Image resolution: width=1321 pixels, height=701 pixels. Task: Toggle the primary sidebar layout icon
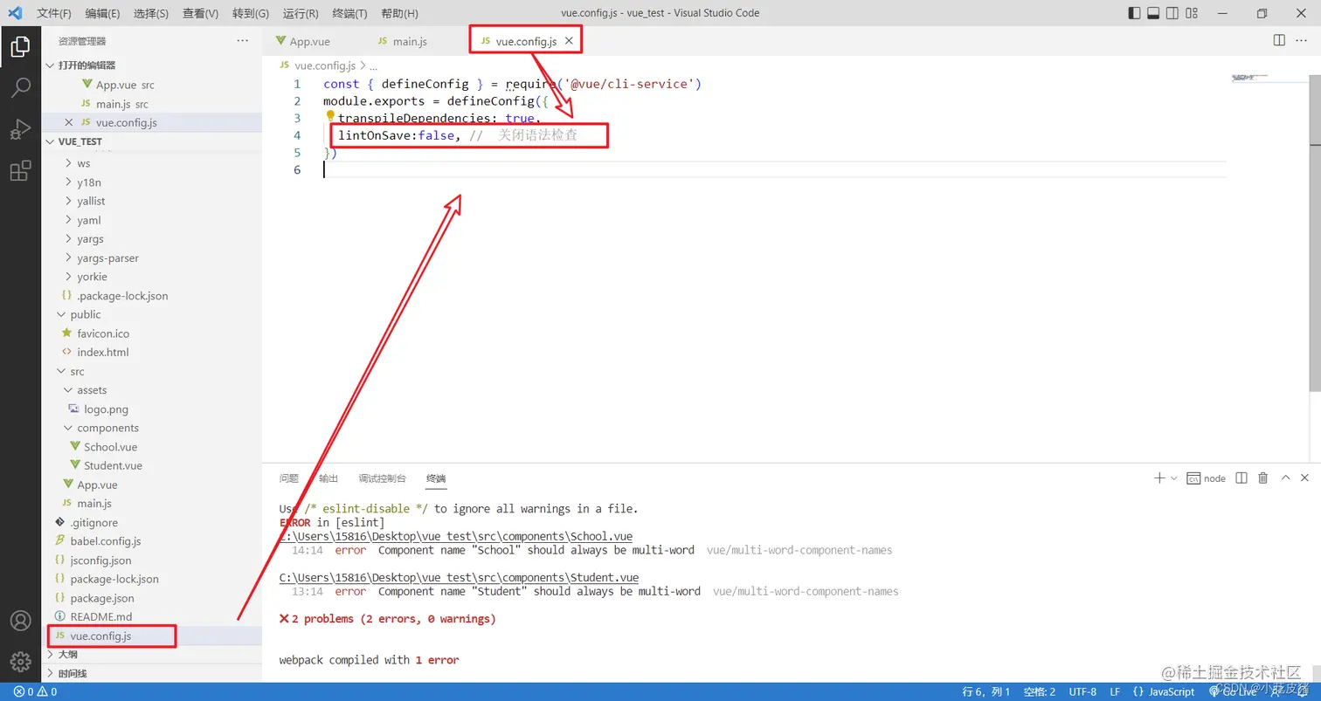pyautogui.click(x=1134, y=13)
